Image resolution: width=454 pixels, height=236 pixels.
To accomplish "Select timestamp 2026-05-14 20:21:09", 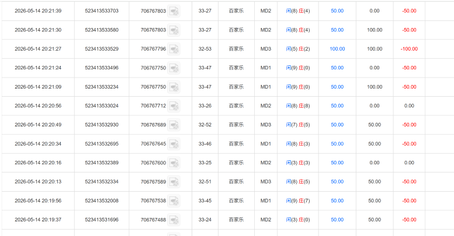I will tap(38, 87).
